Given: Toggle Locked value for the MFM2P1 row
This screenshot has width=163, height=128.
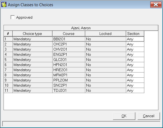Looking at the screenshot, I should point(105,75).
